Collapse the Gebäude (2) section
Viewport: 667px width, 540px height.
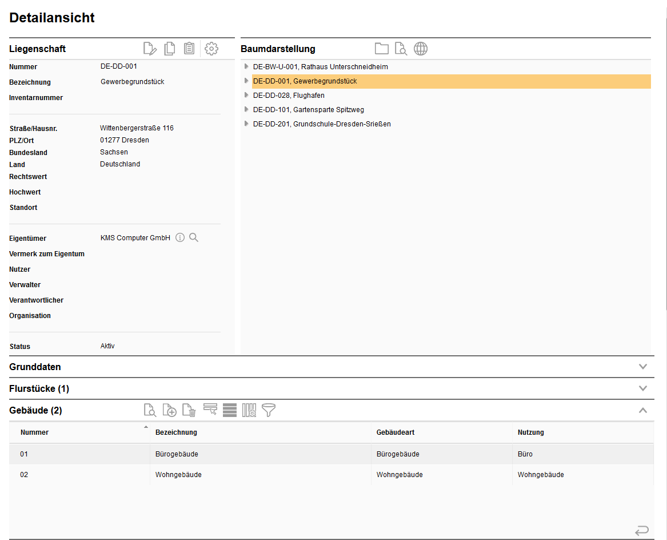(x=643, y=410)
